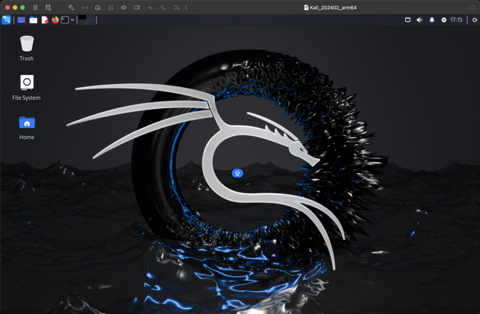Click the VM CD/DVD drive toolbar icon
The width and height of the screenshot is (480, 314).
tap(111, 7)
